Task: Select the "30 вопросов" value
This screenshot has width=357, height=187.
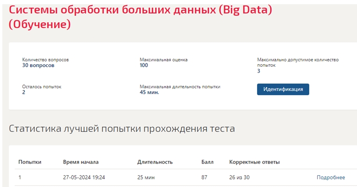Action: pyautogui.click(x=38, y=65)
